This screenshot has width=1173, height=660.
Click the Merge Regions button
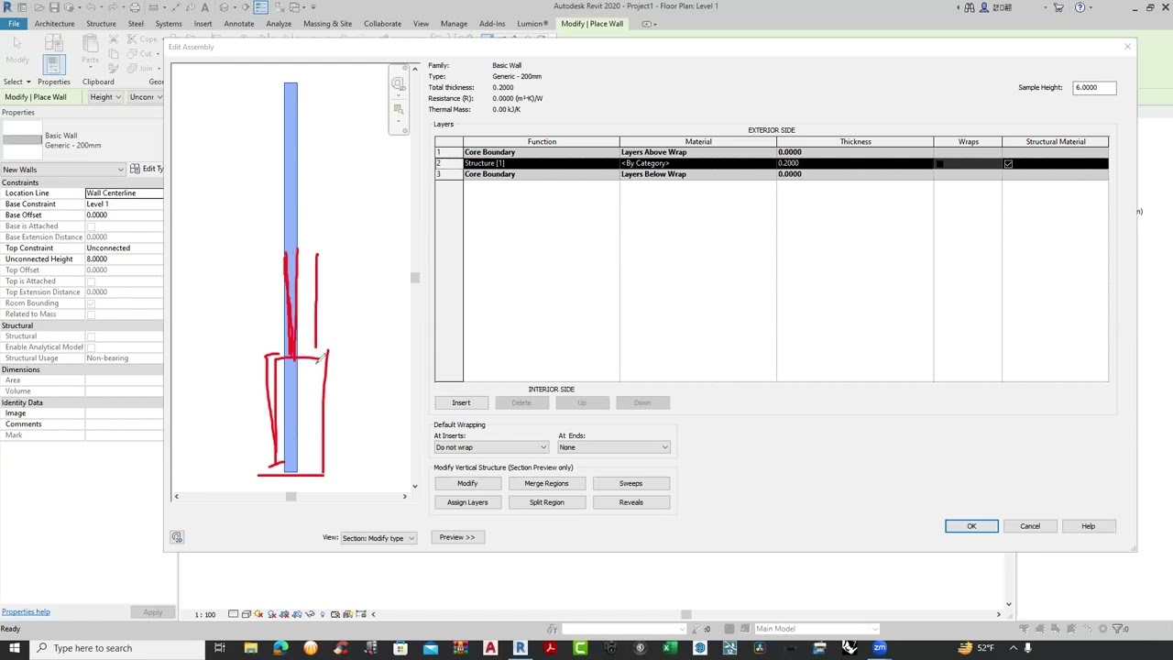(x=546, y=483)
